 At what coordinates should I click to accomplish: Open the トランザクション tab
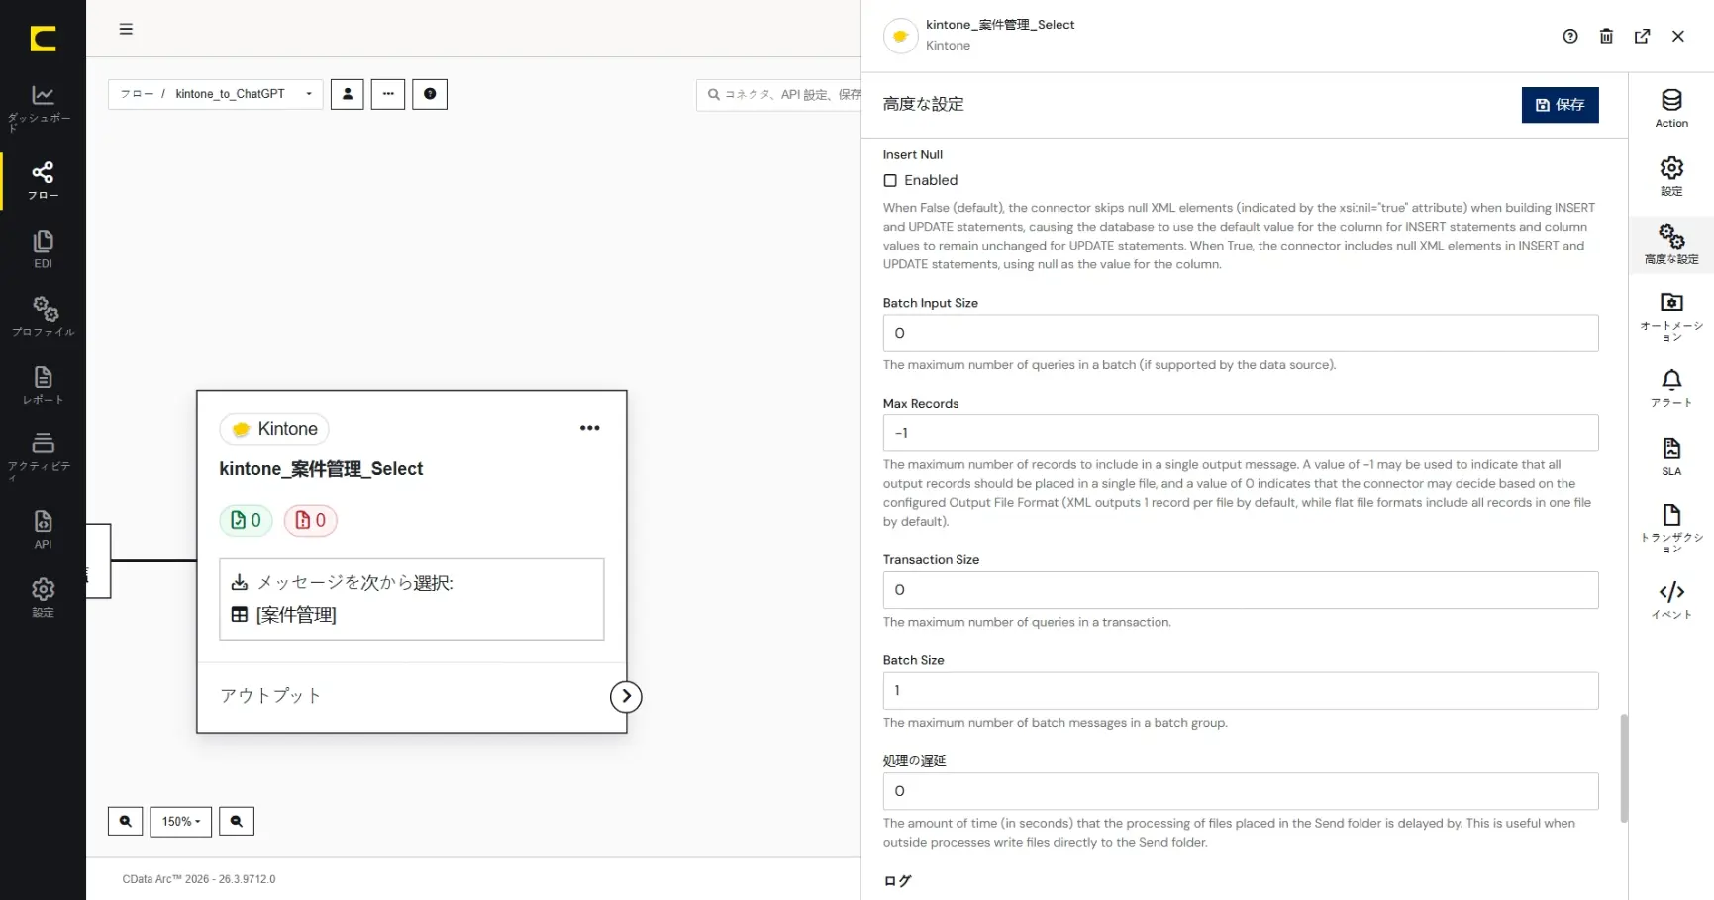pos(1671,528)
